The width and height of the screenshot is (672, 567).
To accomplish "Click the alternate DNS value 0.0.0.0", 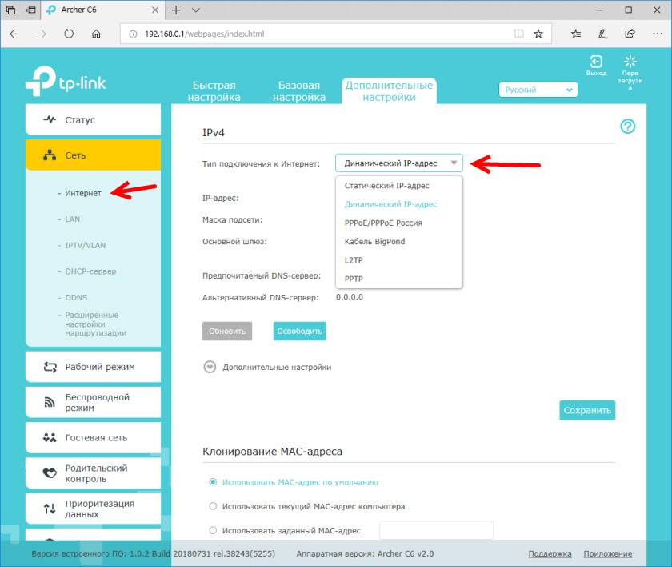I will (350, 297).
